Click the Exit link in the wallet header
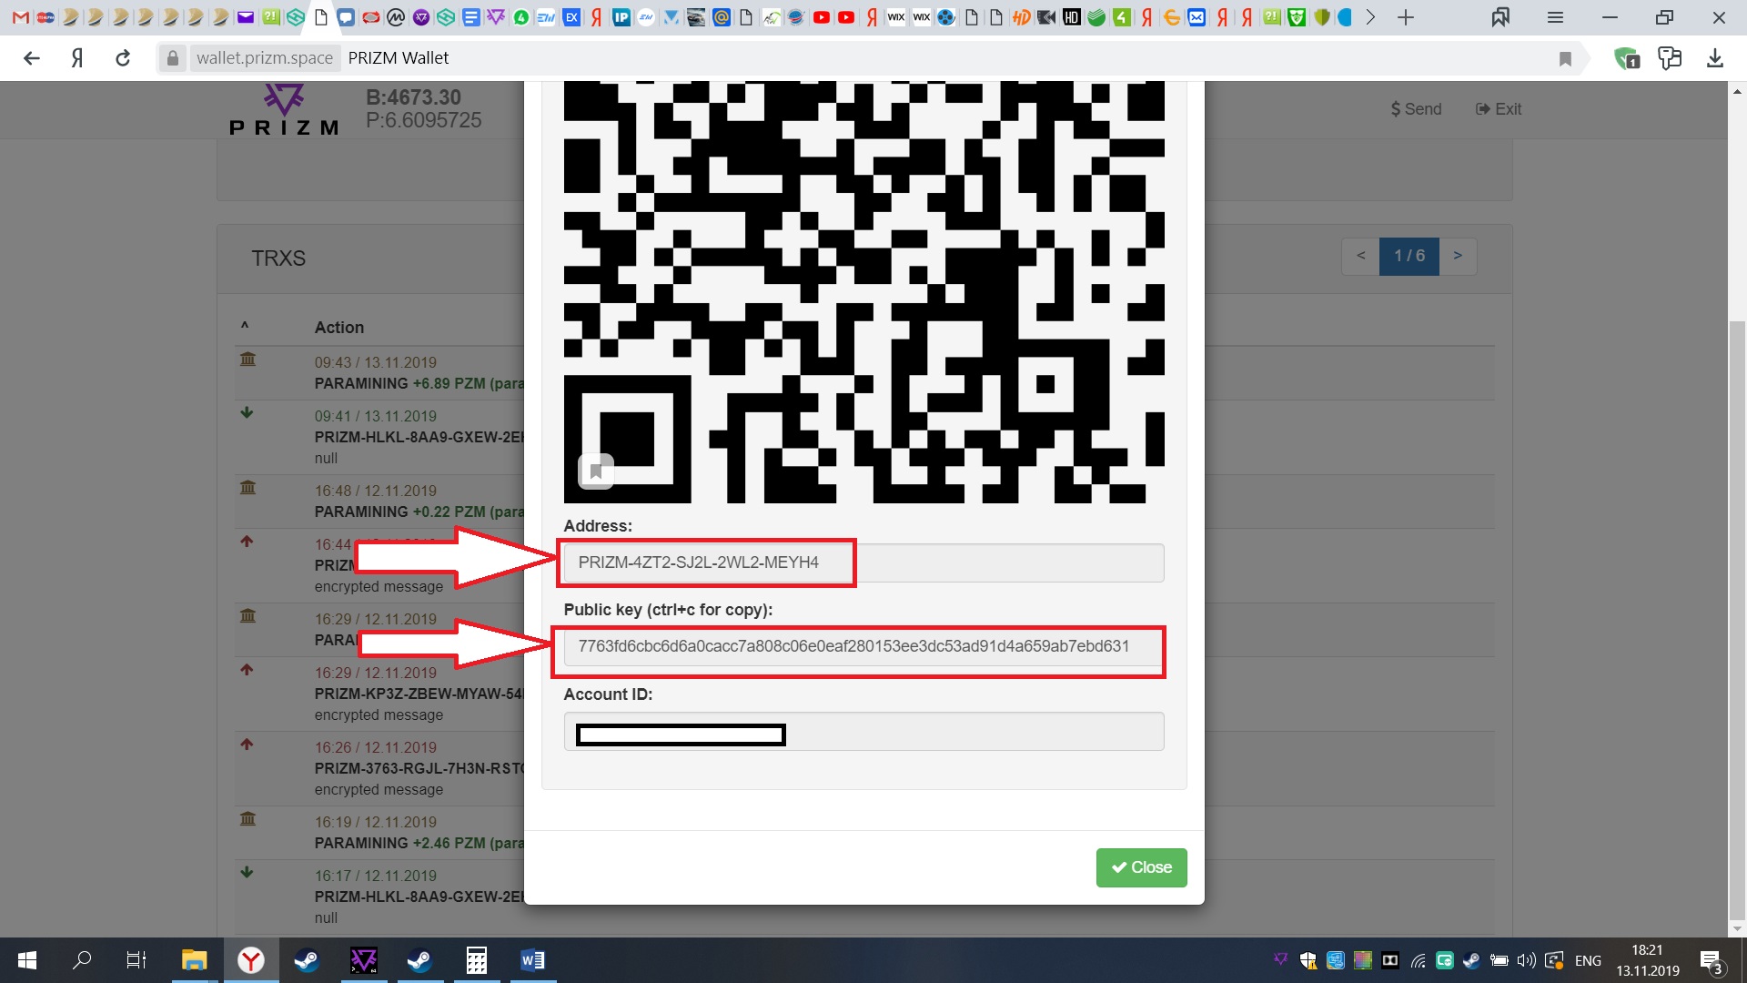Image resolution: width=1747 pixels, height=983 pixels. click(1499, 109)
